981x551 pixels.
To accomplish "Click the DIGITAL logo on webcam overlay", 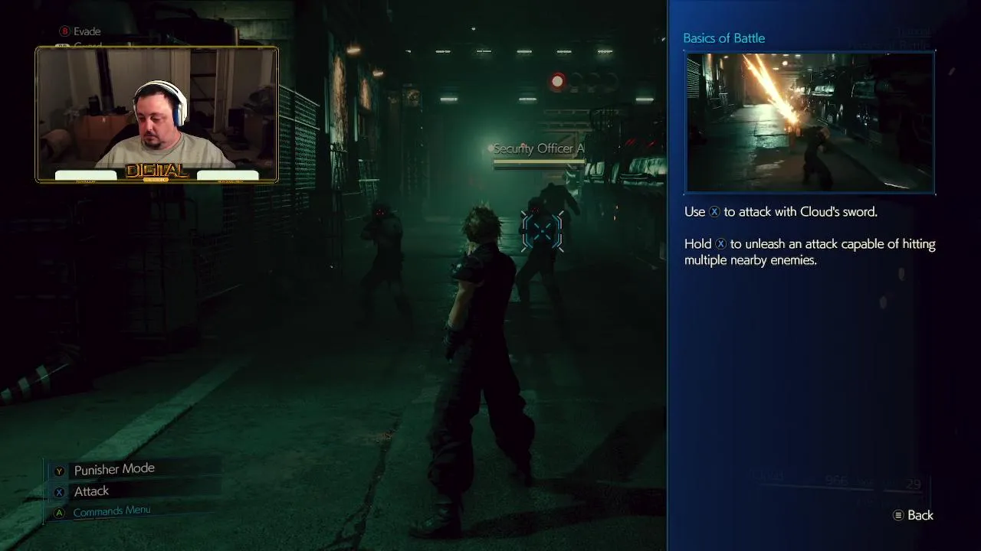I will tap(156, 171).
